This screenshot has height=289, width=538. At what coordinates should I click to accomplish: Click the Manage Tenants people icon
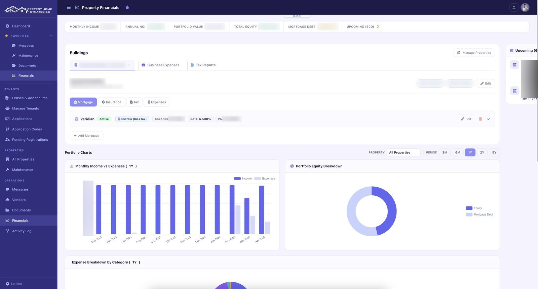tap(7, 108)
